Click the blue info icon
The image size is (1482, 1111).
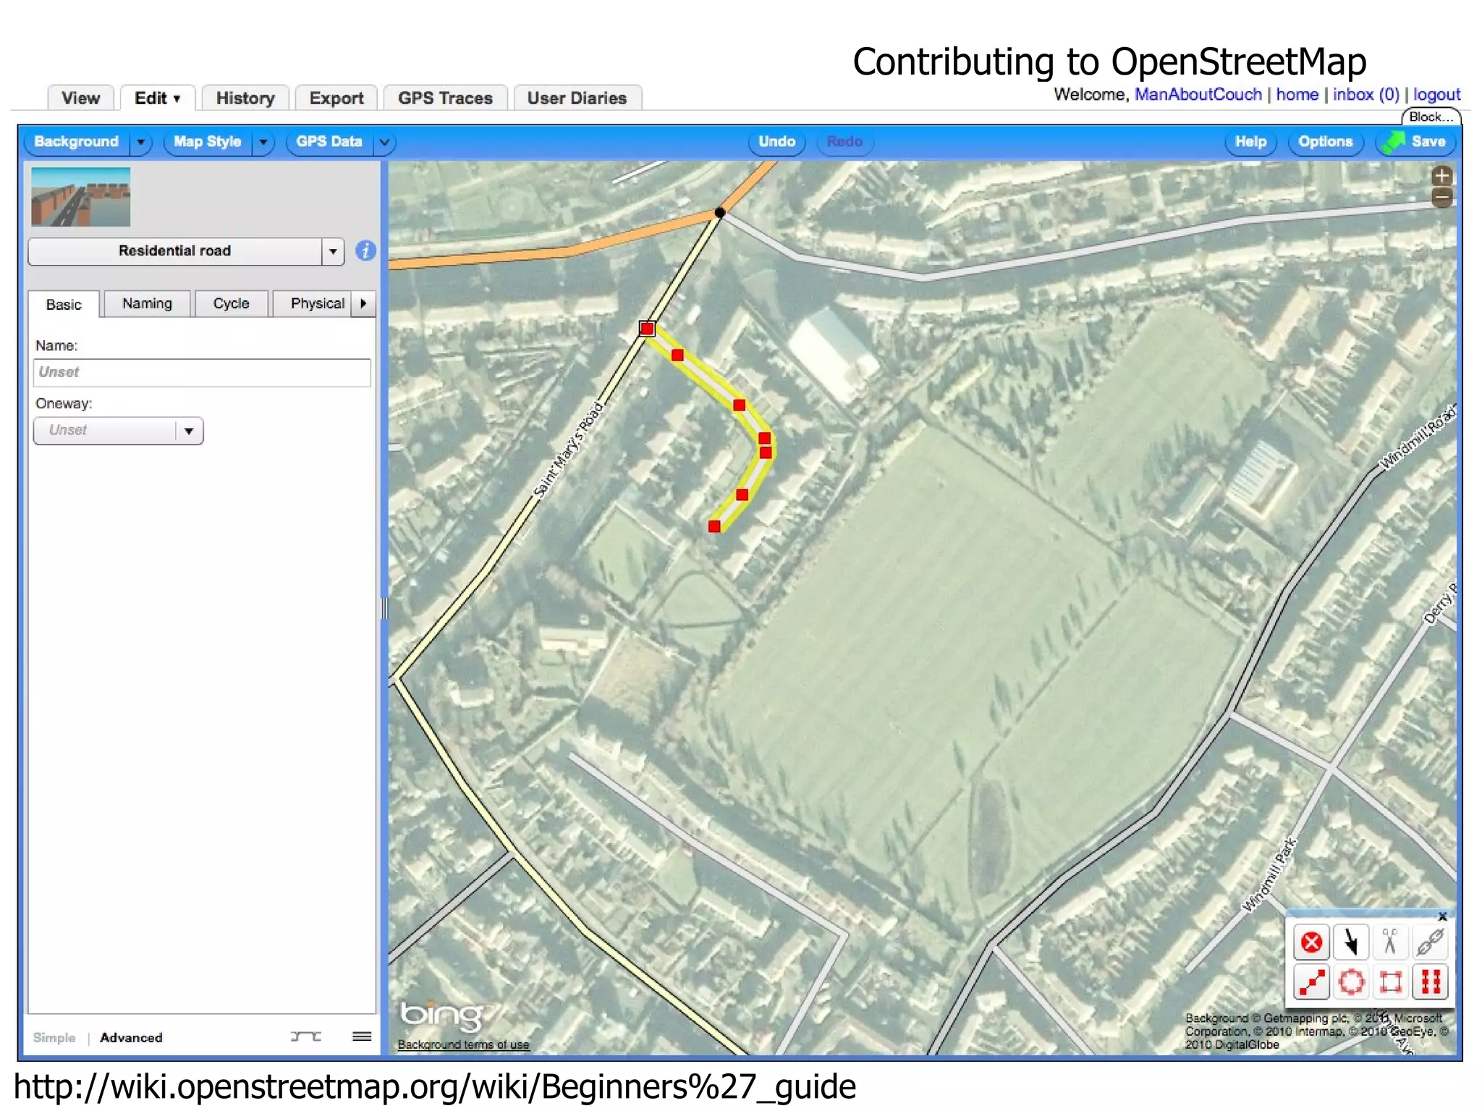(x=365, y=251)
